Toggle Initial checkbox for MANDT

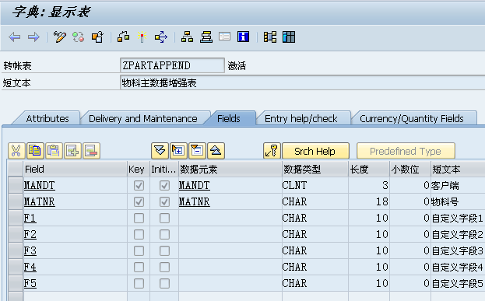[x=164, y=185]
